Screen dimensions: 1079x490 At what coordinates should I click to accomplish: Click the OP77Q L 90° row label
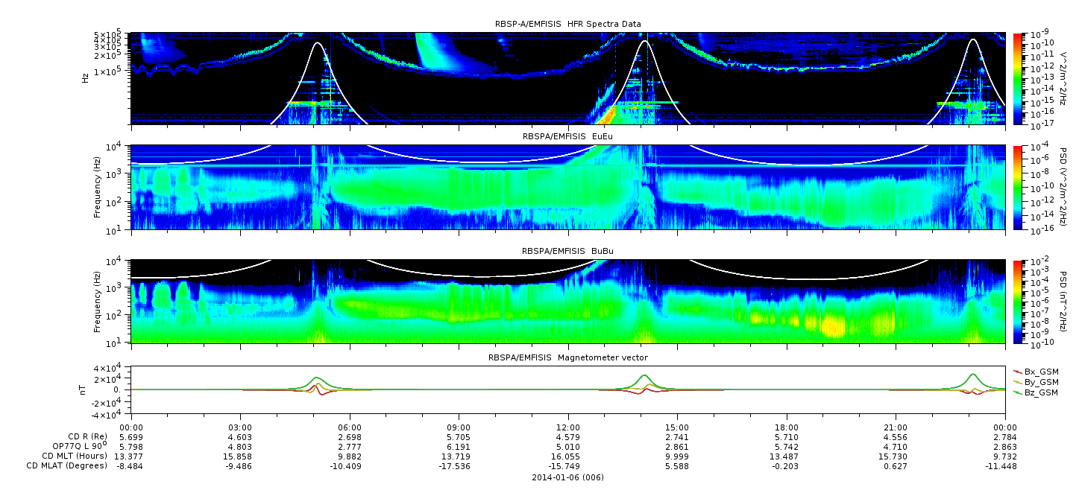(x=75, y=445)
